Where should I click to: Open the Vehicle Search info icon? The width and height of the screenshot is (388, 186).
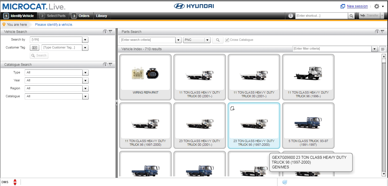105,32
